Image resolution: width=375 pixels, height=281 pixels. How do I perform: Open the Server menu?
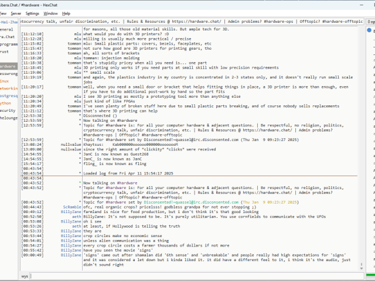click(16, 13)
